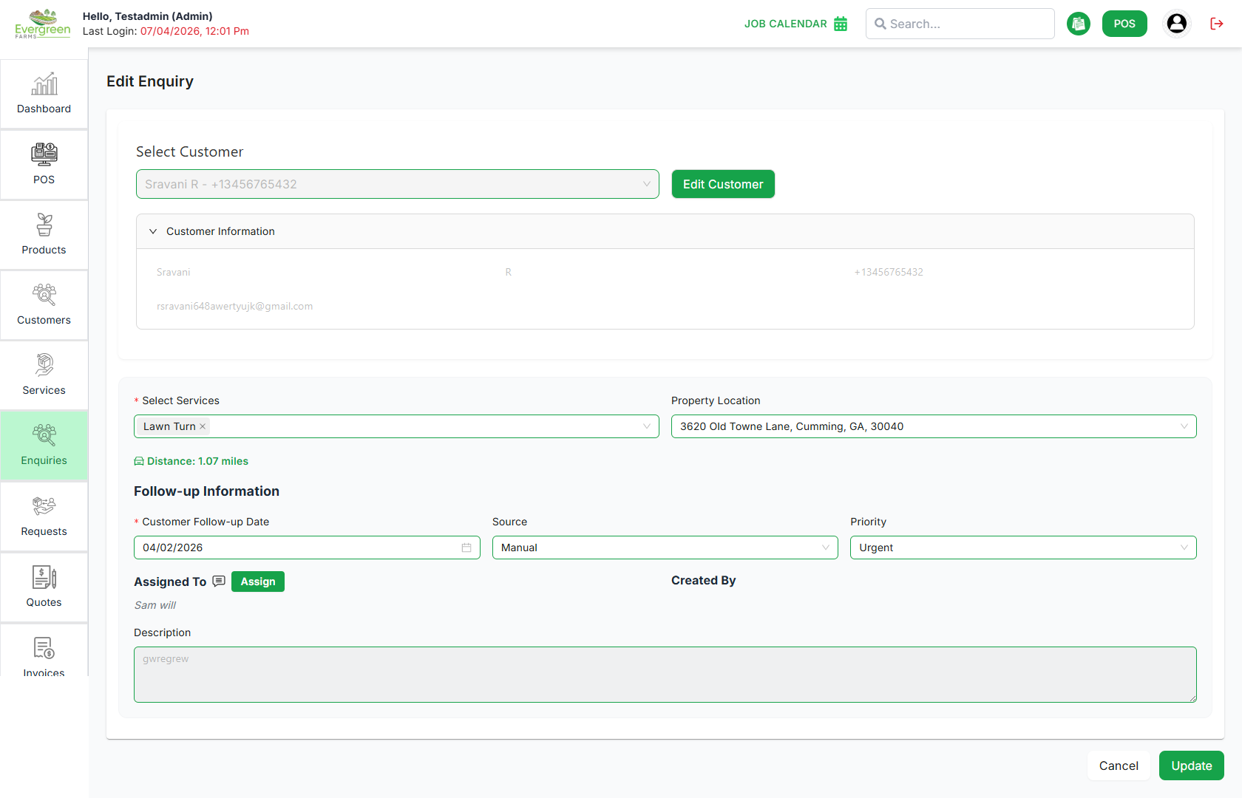Click the Distance: 1.07 miles text
This screenshot has width=1242, height=798.
point(197,461)
